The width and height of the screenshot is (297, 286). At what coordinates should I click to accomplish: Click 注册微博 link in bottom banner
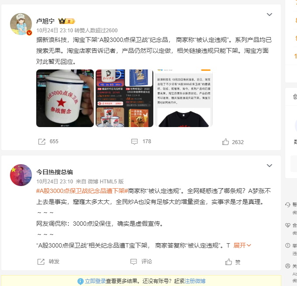pos(195,281)
